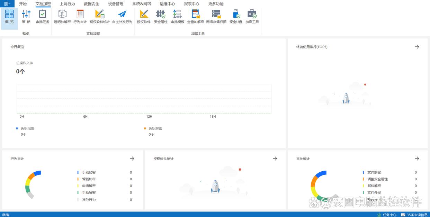This screenshot has height=217, width=430.
Task: Open the 透明加解密 tool
Action: coord(62,16)
